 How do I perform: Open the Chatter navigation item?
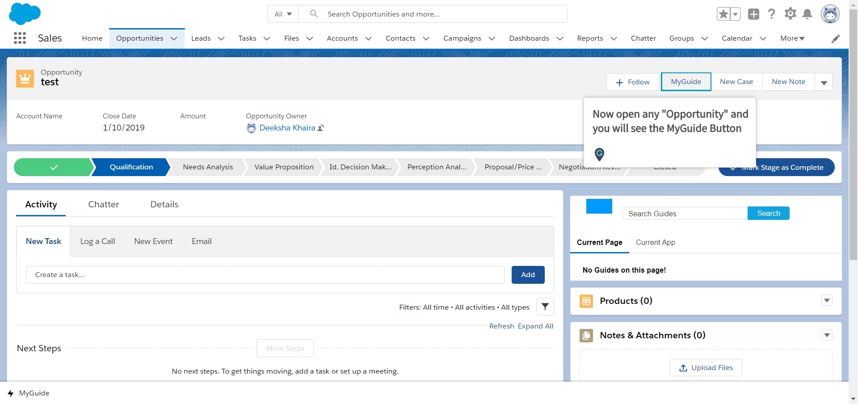click(643, 38)
